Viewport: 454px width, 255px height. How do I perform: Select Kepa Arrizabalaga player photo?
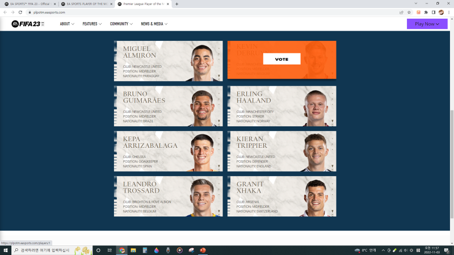coord(202,153)
